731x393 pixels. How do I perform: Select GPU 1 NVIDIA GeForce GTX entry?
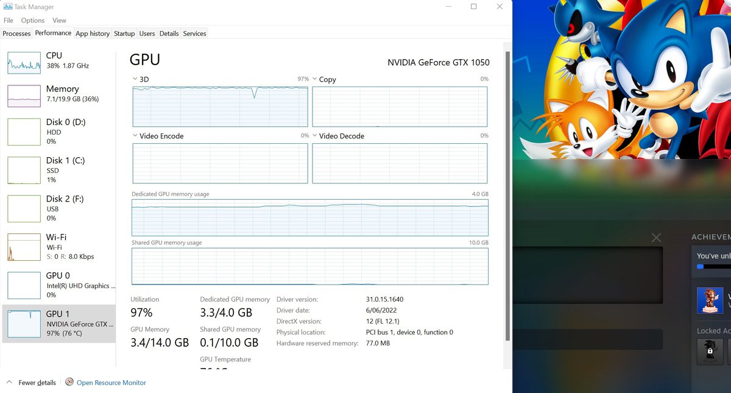tap(59, 323)
